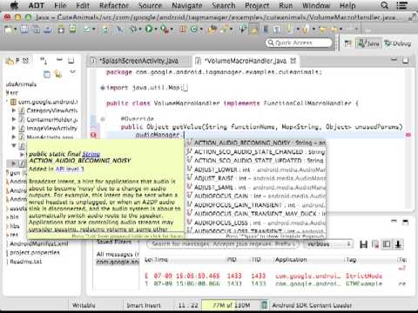Expand the MainActivity.java tree node
Viewport: 418px width, 313px height.
[x=13, y=137]
